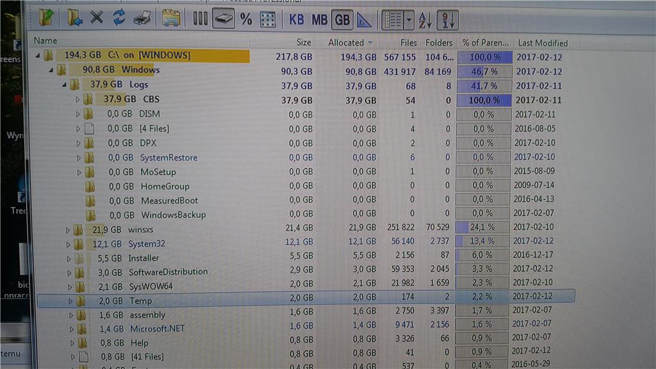Click the file count grid icon
Screen dimensions: 656x369
[267, 20]
